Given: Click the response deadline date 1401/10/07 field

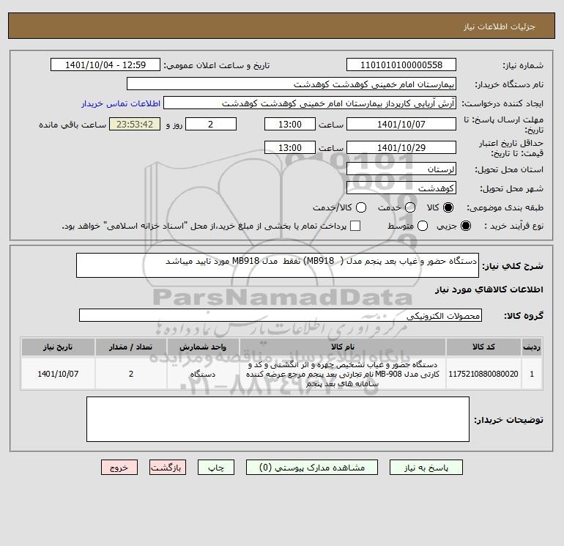Looking at the screenshot, I should coord(401,124).
